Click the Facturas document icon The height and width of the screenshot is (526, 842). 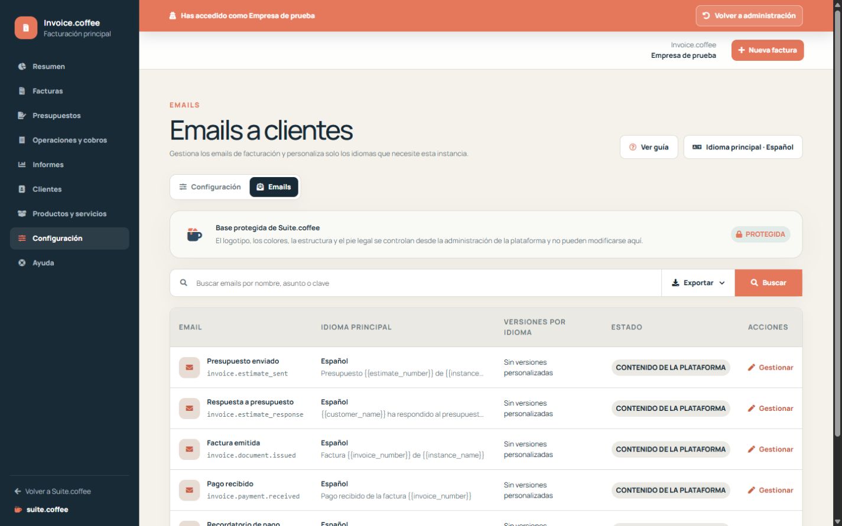(x=22, y=91)
